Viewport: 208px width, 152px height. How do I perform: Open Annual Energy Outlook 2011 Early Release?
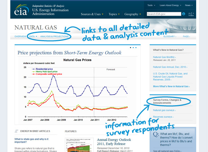coord(114,142)
